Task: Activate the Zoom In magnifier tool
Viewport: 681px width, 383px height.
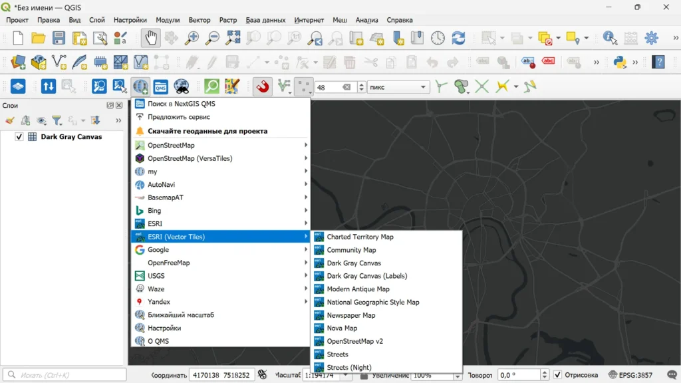Action: [192, 38]
